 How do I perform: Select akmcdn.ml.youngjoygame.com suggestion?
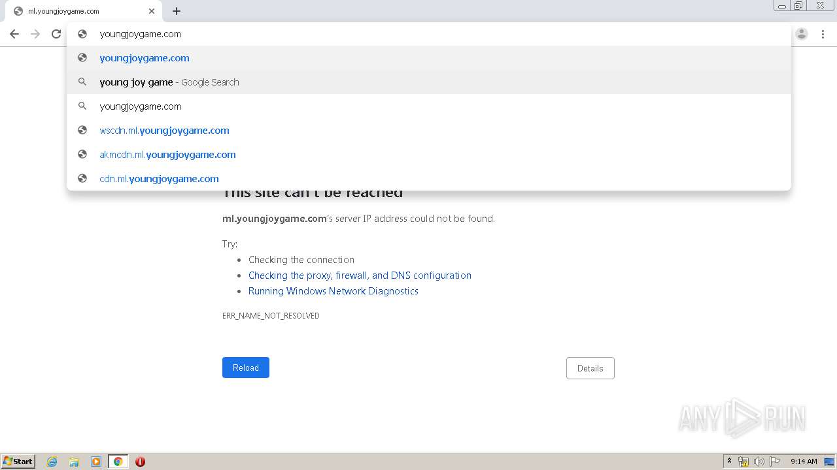429,155
